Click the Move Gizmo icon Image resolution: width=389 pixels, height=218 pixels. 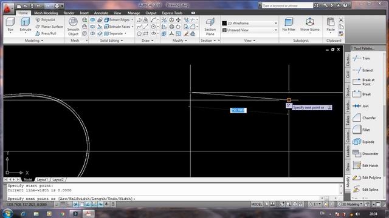pos(310,22)
